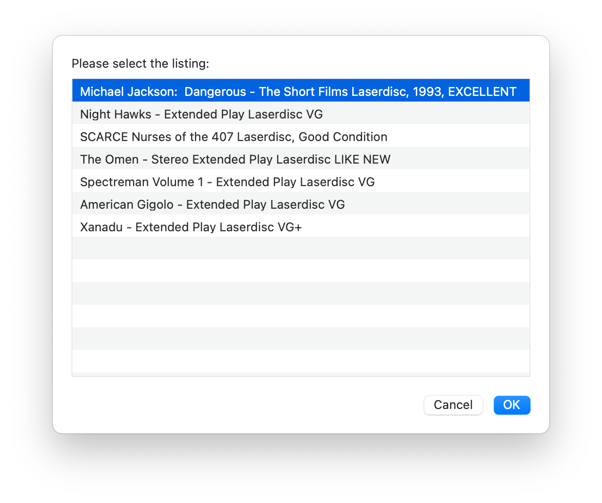Click the first empty row below Xanadu
Image resolution: width=602 pixels, height=503 pixels.
click(x=301, y=248)
